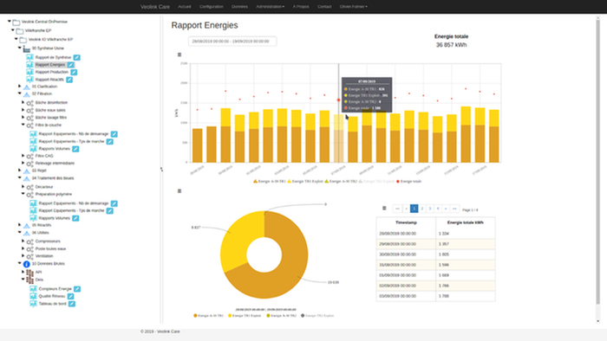Image resolution: width=607 pixels, height=341 pixels.
Task: Collapse the 00 Synthèse Usine node
Action: point(20,48)
